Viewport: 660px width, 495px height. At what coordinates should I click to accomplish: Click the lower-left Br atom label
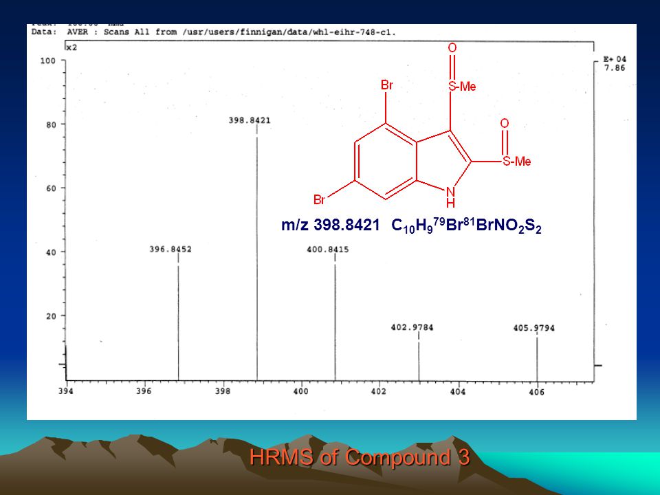320,199
